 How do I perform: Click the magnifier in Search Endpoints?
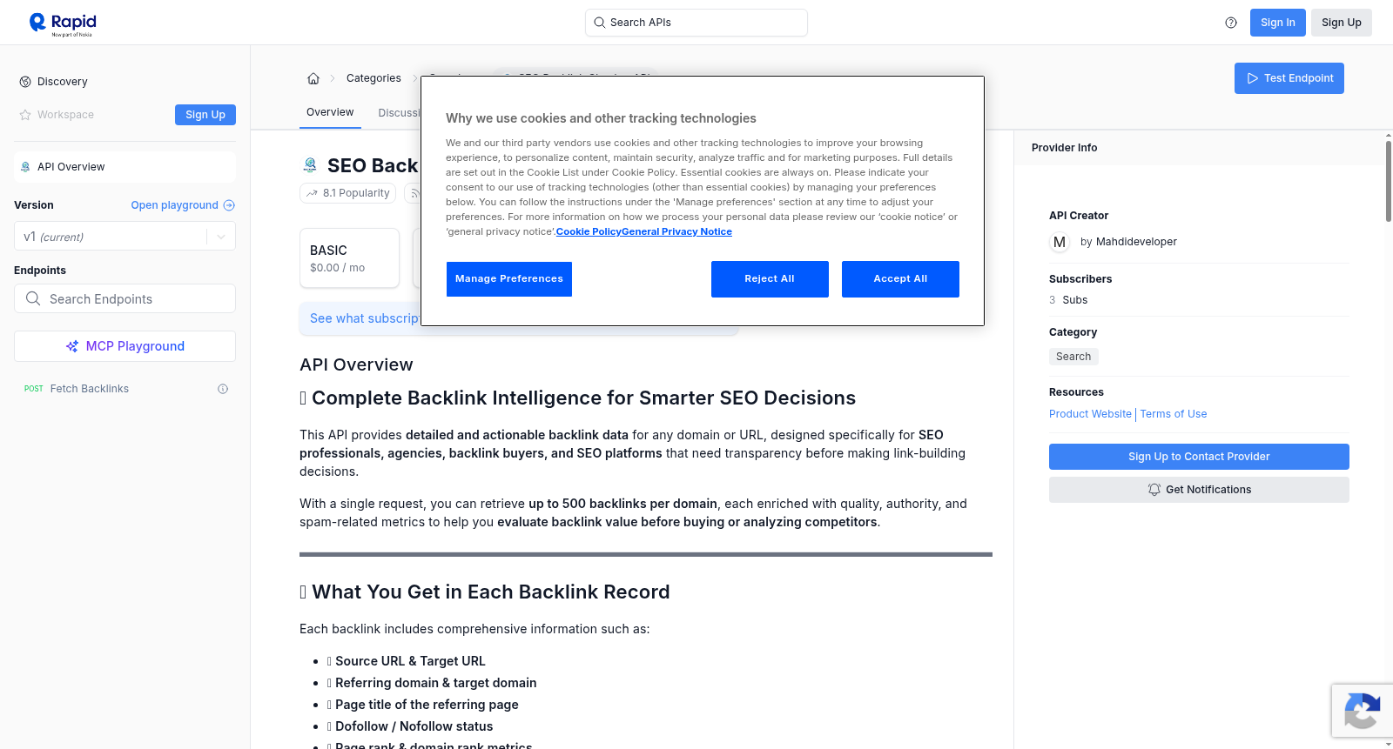[x=33, y=298]
